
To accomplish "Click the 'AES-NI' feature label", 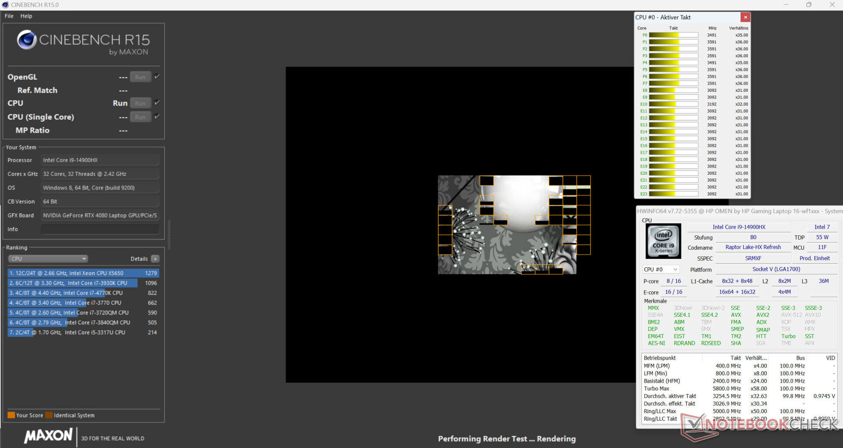I will [x=656, y=343].
